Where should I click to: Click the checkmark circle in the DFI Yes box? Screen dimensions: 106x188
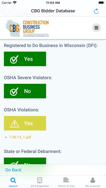point(14,59)
